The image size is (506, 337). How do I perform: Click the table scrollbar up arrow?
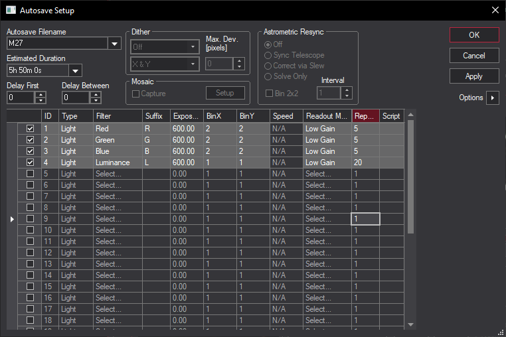(410, 115)
